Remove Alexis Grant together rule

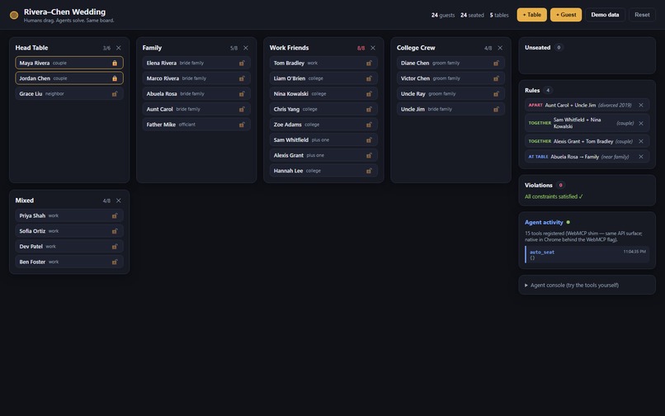pyautogui.click(x=641, y=141)
